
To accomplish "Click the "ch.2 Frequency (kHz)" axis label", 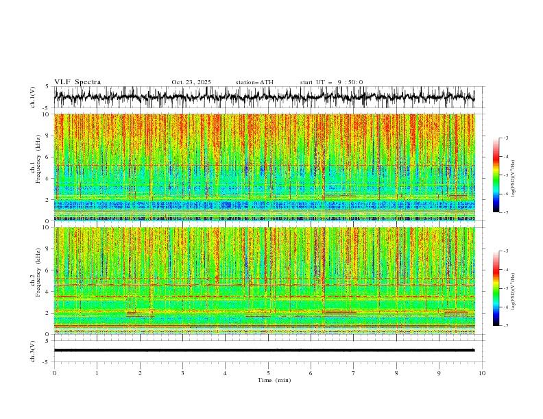I will [36, 272].
